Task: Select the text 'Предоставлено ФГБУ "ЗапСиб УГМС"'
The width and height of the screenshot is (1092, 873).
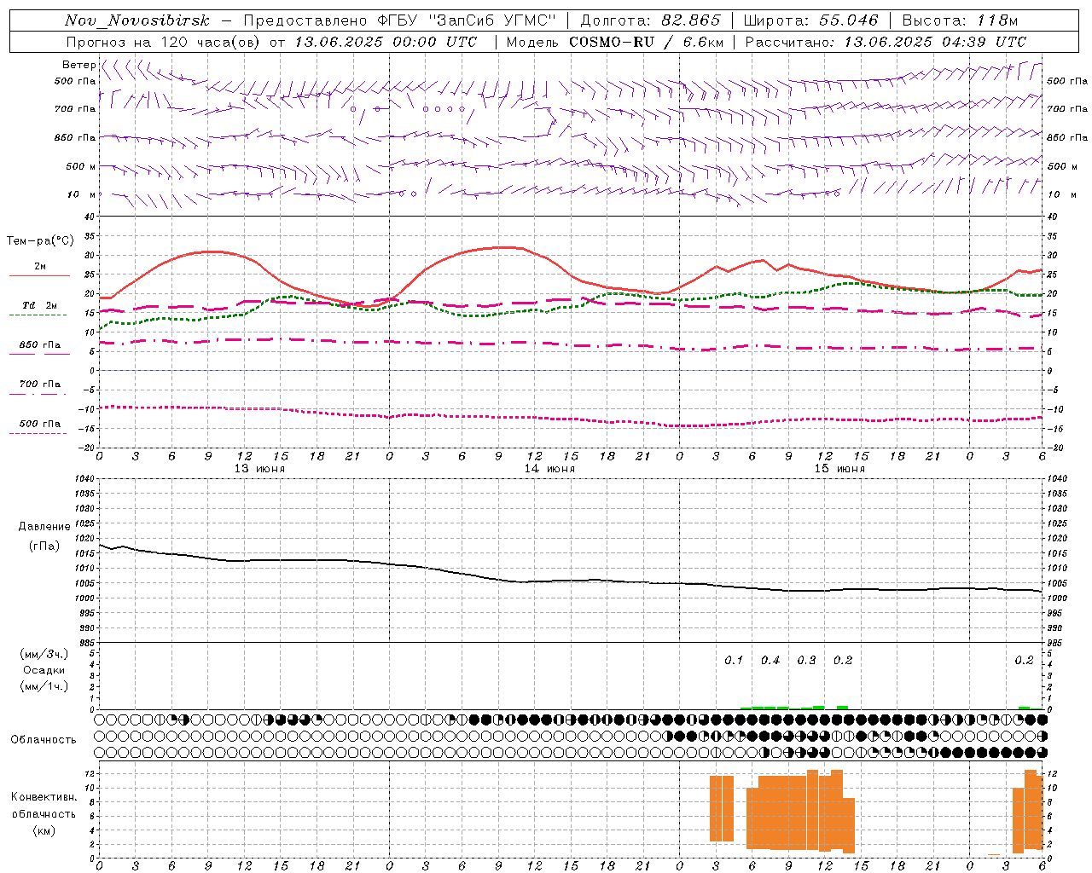Action: point(399,20)
